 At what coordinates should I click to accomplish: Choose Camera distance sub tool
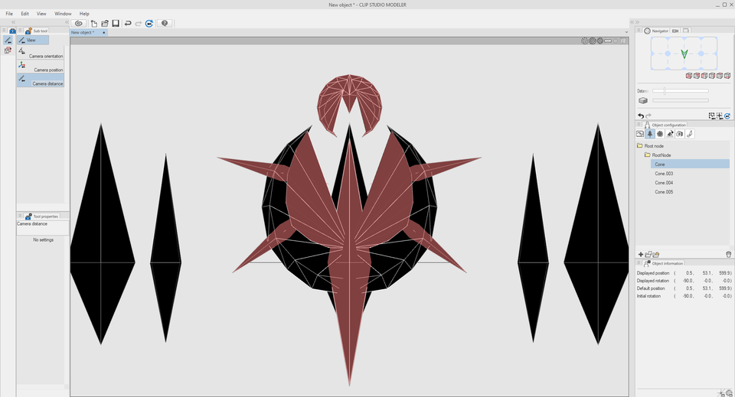tap(41, 80)
